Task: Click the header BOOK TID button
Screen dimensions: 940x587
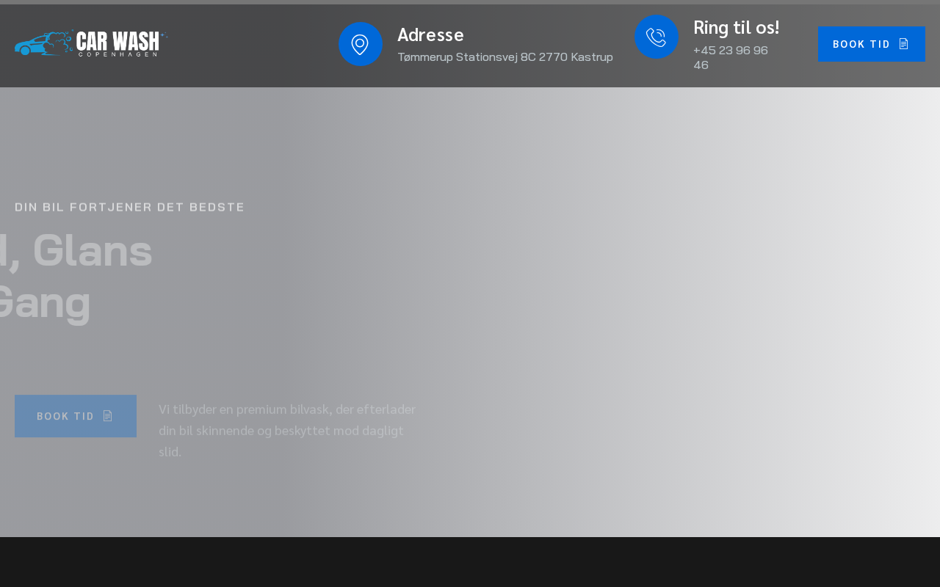Action: [872, 44]
